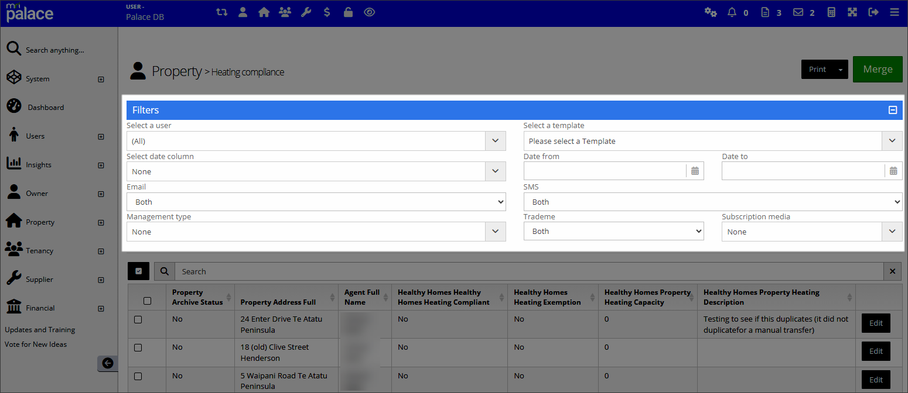The image size is (908, 393).
Task: Click the green Merge button
Action: [878, 69]
